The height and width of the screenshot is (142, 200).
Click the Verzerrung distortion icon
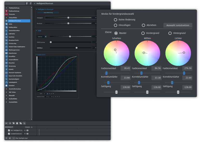point(6,66)
